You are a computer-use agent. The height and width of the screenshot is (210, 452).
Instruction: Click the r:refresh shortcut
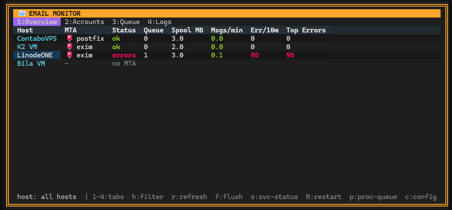click(x=189, y=197)
